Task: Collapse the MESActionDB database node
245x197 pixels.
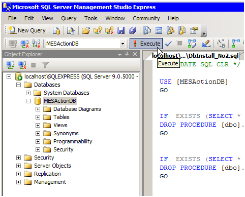Action: (x=28, y=101)
